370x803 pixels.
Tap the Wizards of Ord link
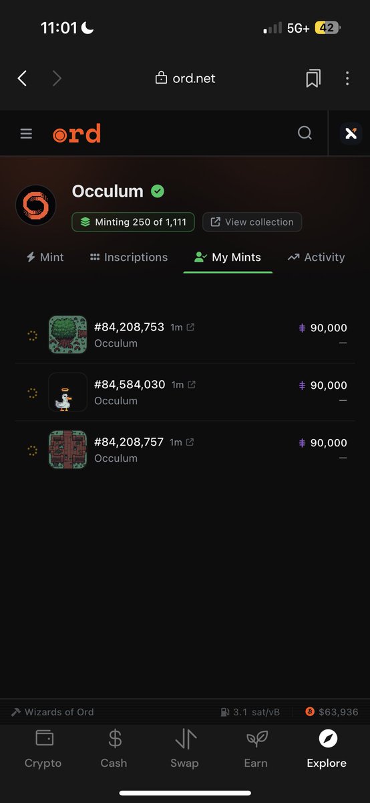(x=53, y=712)
